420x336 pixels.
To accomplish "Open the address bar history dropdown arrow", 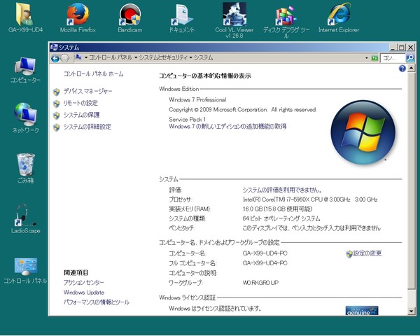I will [x=367, y=58].
